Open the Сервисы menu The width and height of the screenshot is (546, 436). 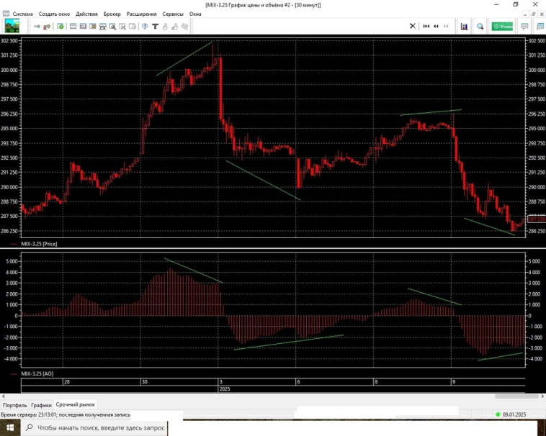click(173, 14)
